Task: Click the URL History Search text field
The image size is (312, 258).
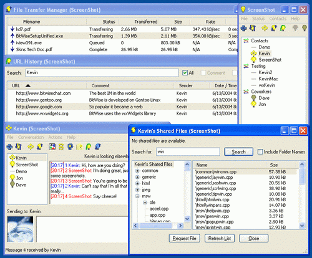Action: pos(102,73)
